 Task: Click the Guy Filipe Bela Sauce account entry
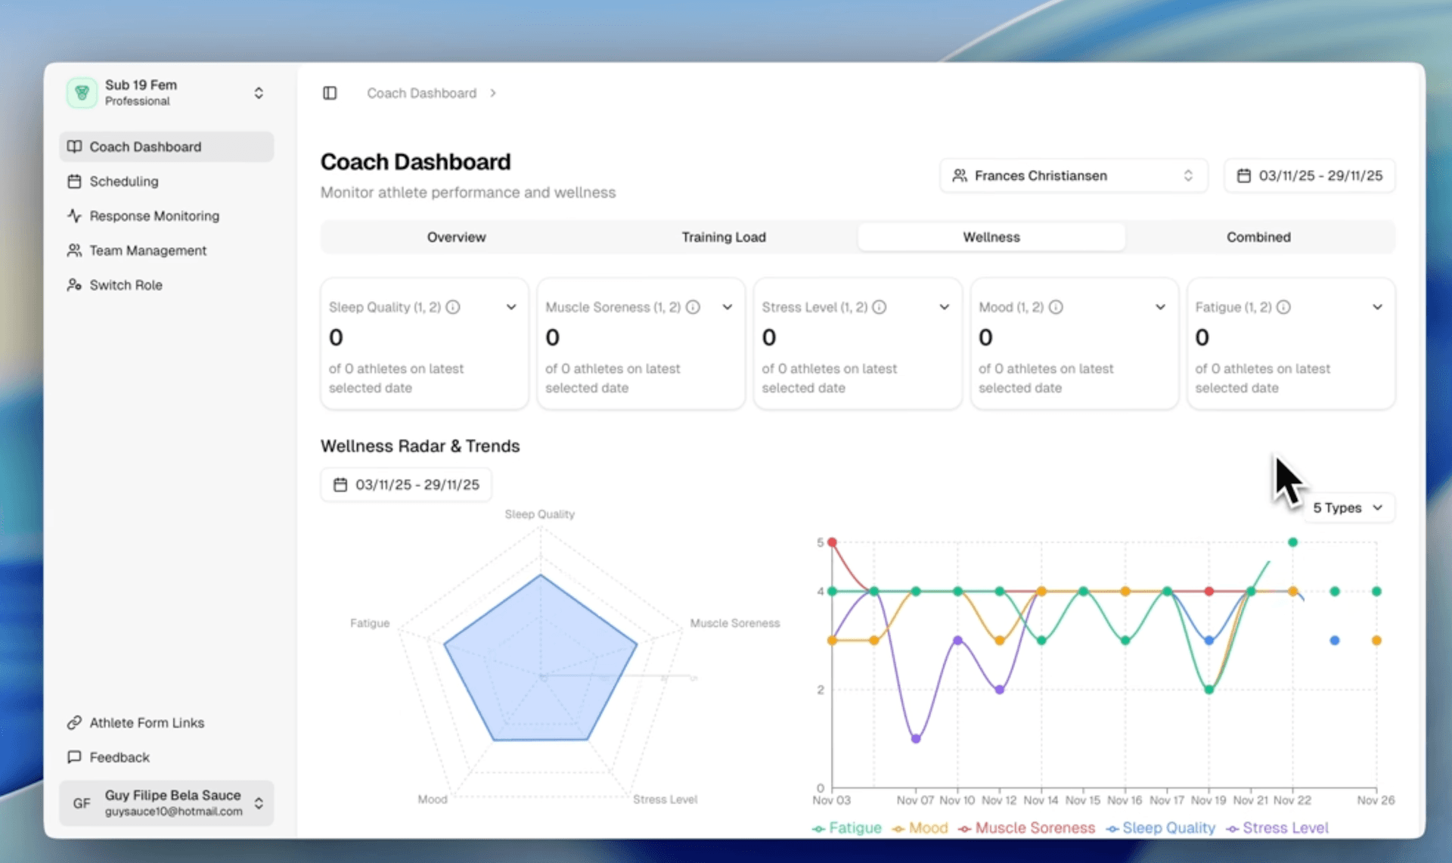coord(166,803)
